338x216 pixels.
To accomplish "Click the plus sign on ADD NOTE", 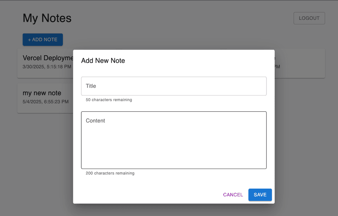I will coord(29,40).
